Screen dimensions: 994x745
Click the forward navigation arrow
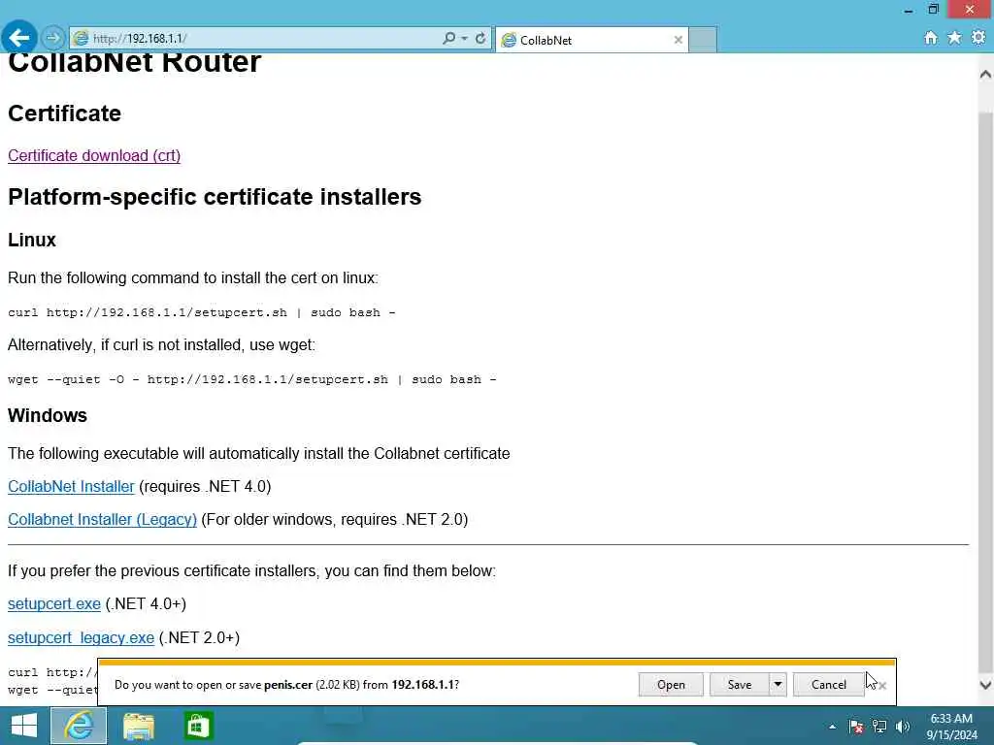point(53,38)
